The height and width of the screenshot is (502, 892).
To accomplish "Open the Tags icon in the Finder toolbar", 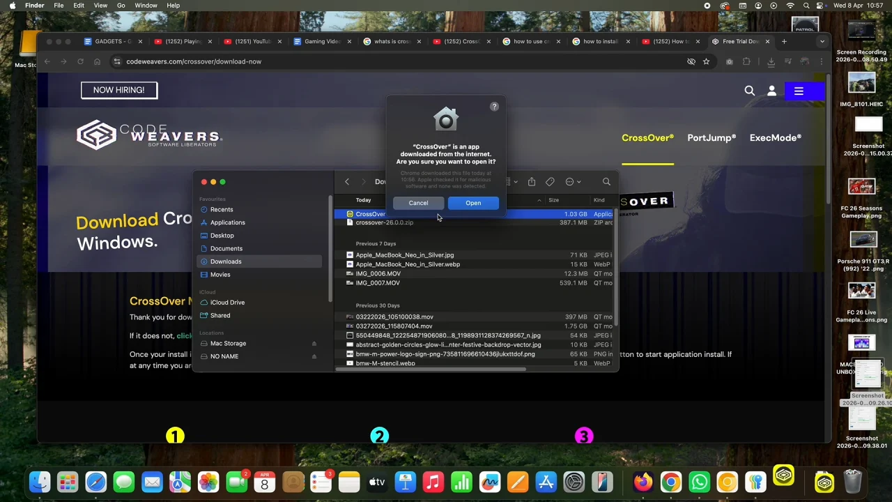I will tap(550, 181).
